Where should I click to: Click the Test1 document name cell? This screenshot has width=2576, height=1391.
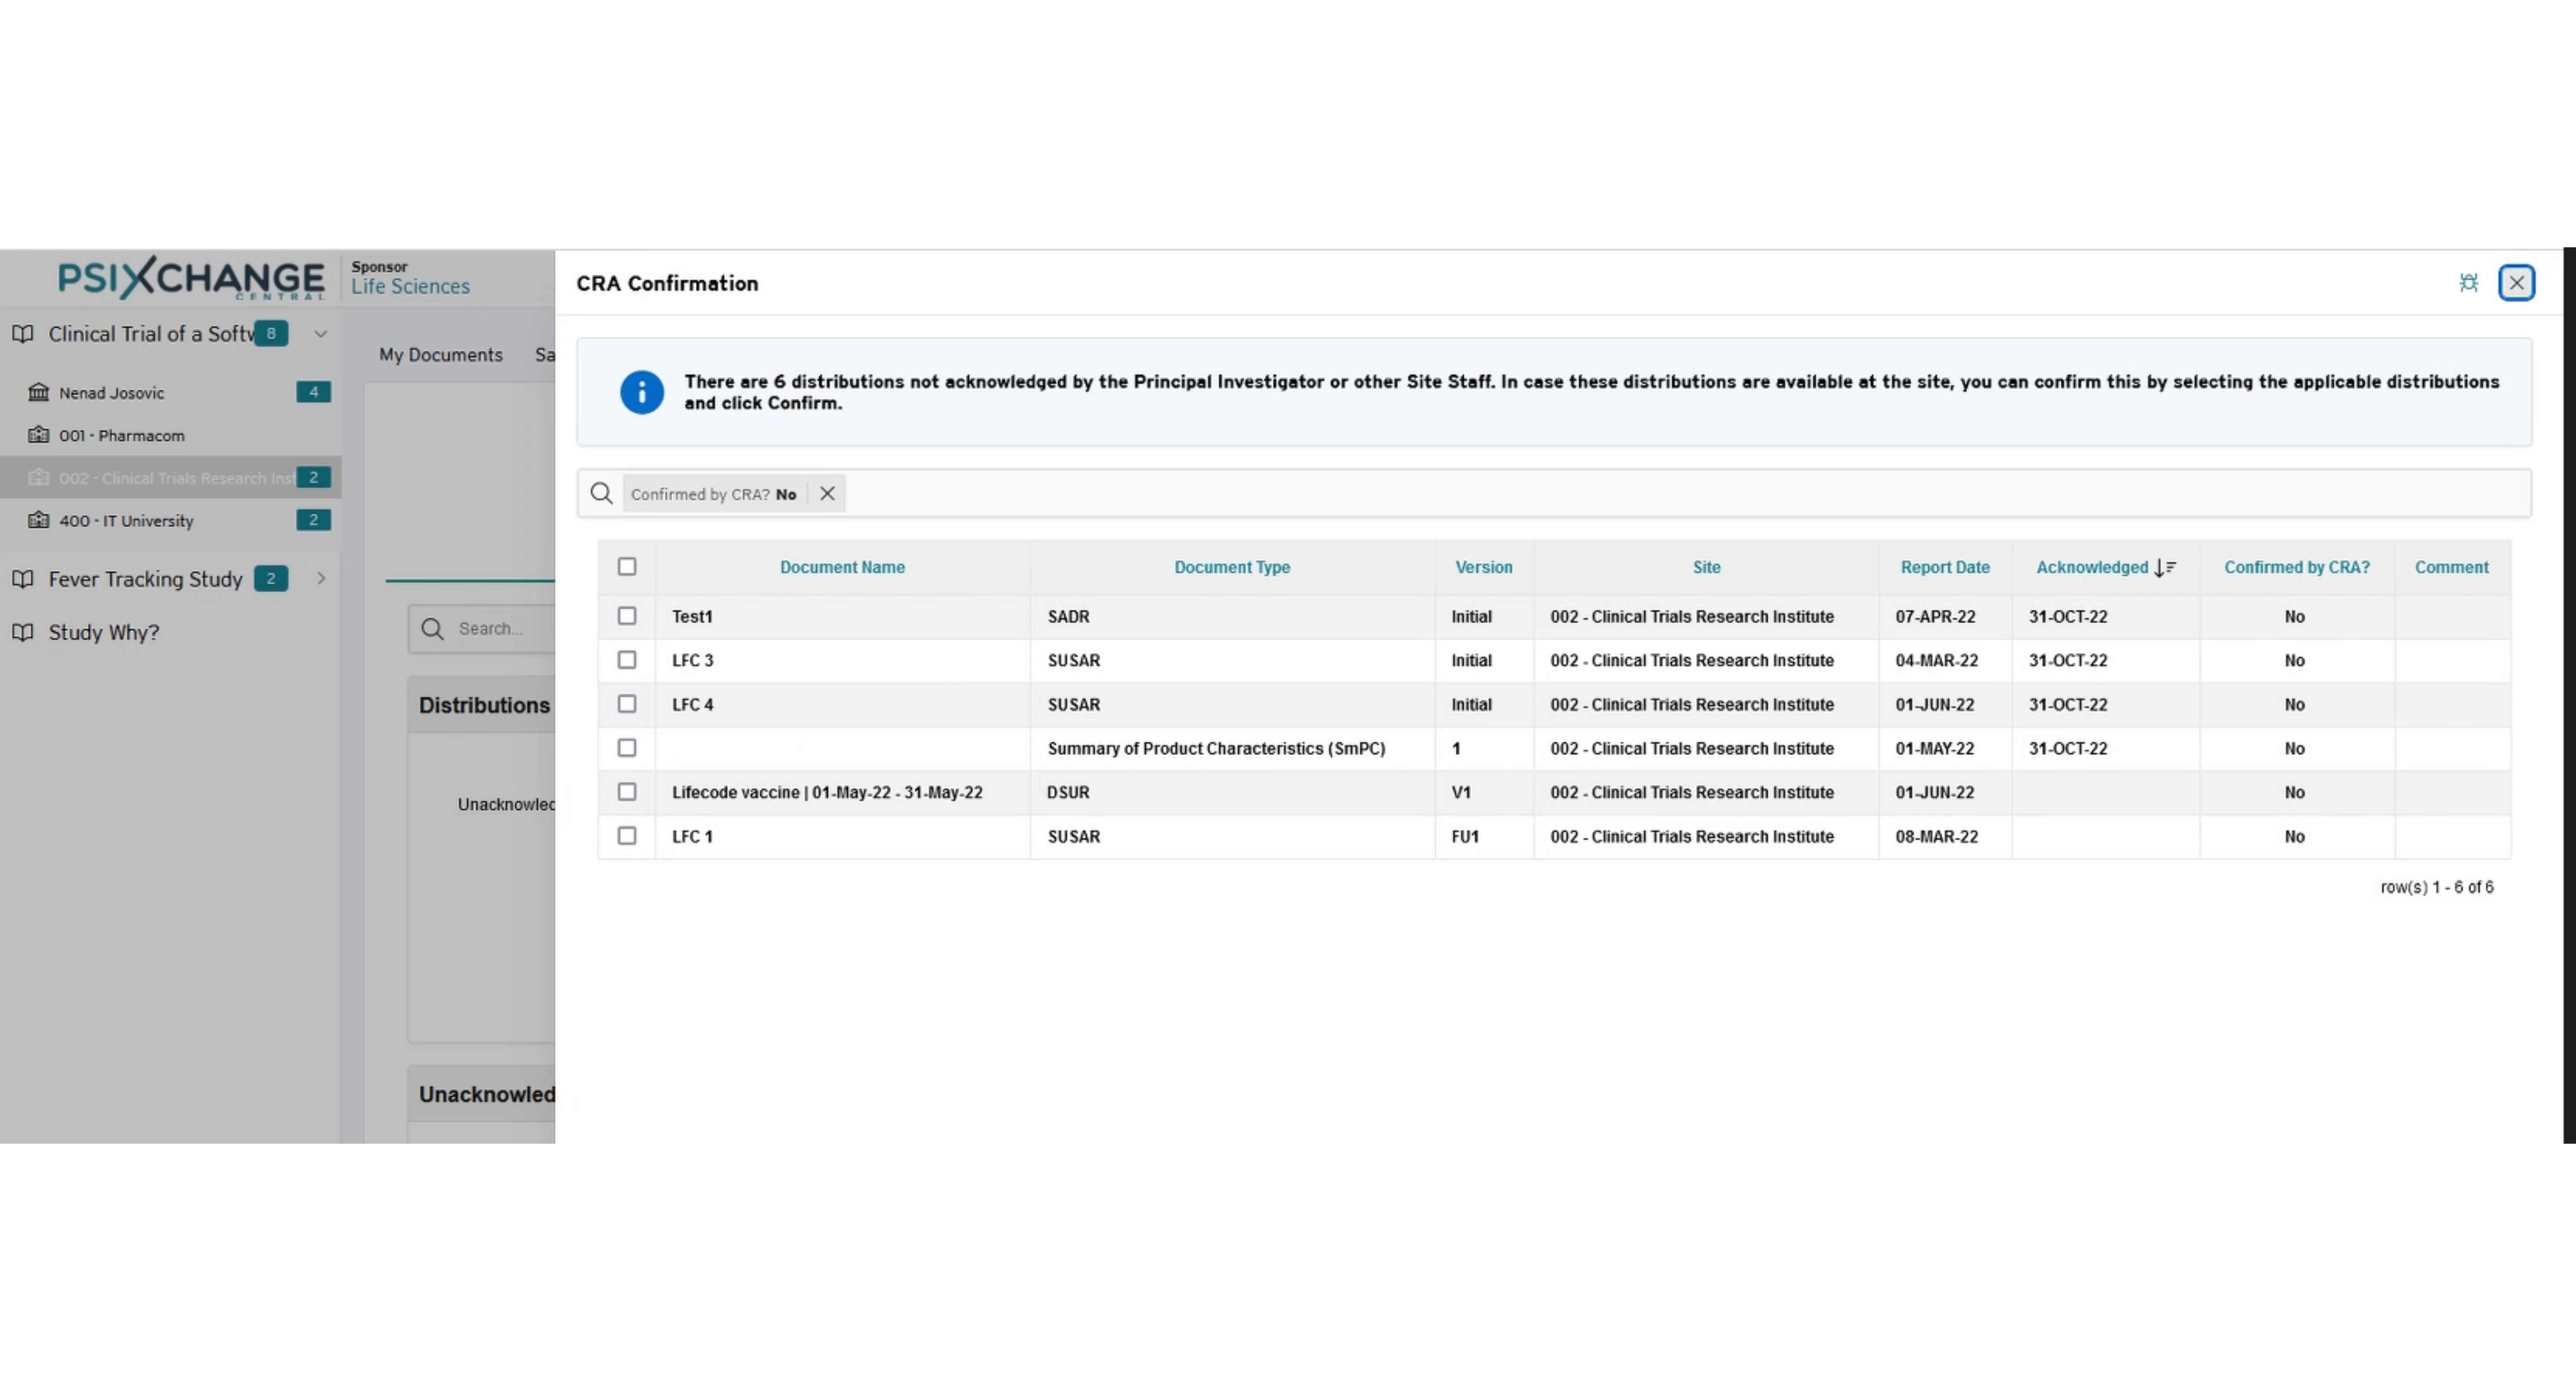coord(842,617)
